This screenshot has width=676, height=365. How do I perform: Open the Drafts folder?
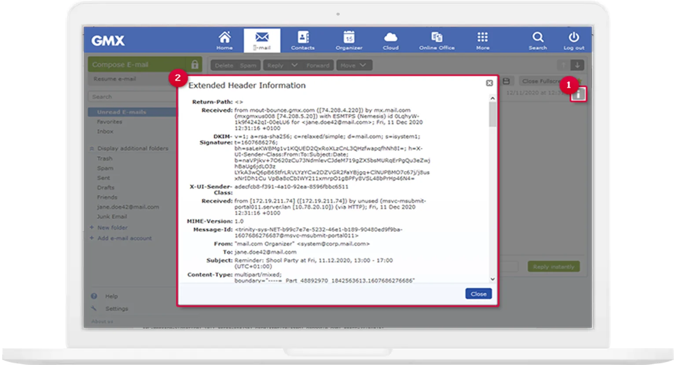pyautogui.click(x=106, y=187)
